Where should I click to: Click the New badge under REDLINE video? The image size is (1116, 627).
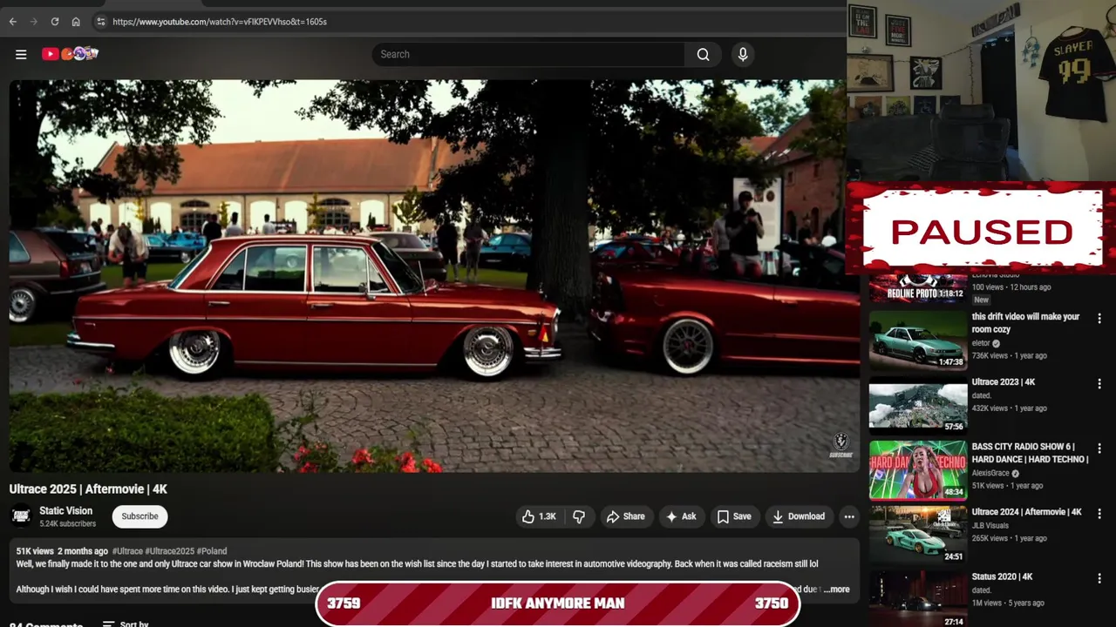pyautogui.click(x=982, y=300)
